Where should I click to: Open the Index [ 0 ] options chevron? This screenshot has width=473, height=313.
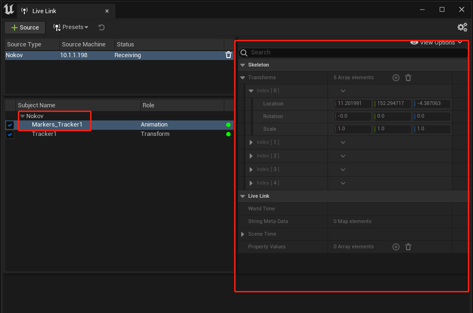[x=343, y=91]
